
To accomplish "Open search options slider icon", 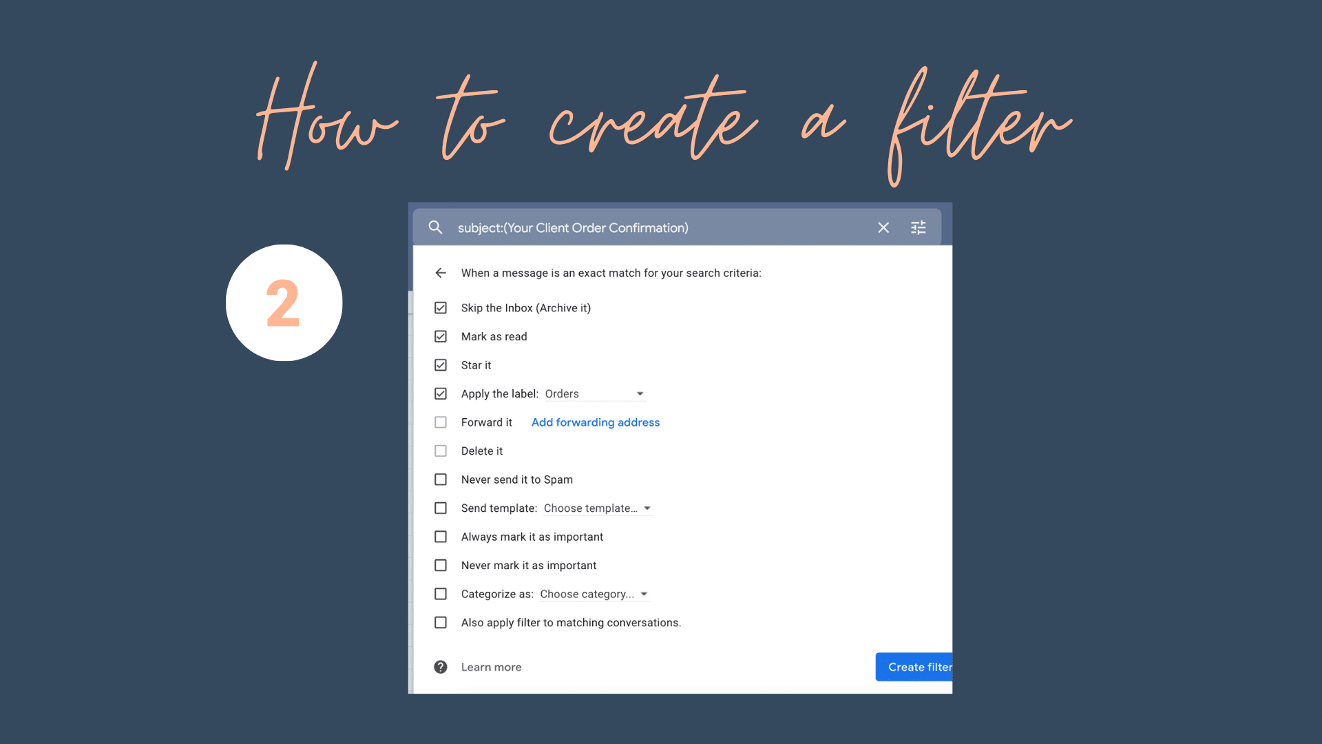I will (x=919, y=227).
